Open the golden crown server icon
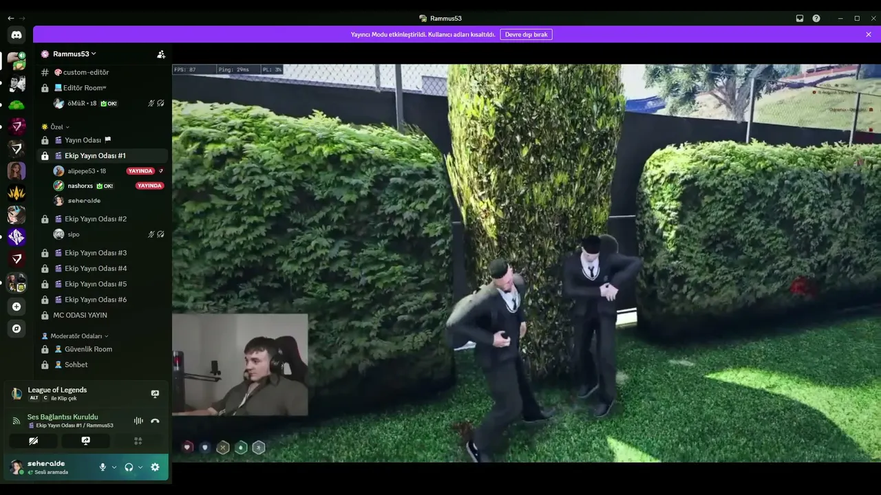The height and width of the screenshot is (495, 881). pyautogui.click(x=17, y=193)
